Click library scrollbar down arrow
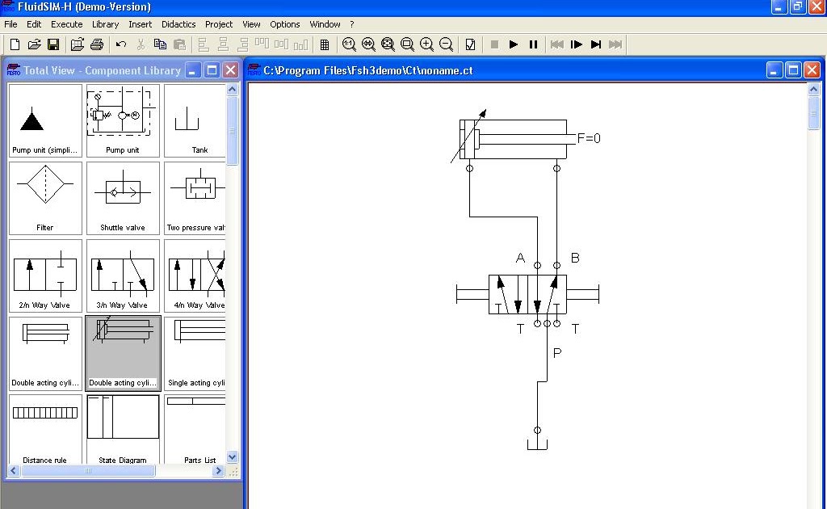 (232, 456)
